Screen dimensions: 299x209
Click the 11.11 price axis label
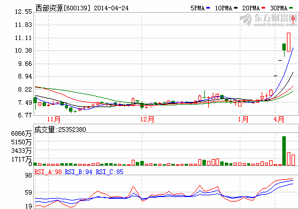(x=24, y=38)
